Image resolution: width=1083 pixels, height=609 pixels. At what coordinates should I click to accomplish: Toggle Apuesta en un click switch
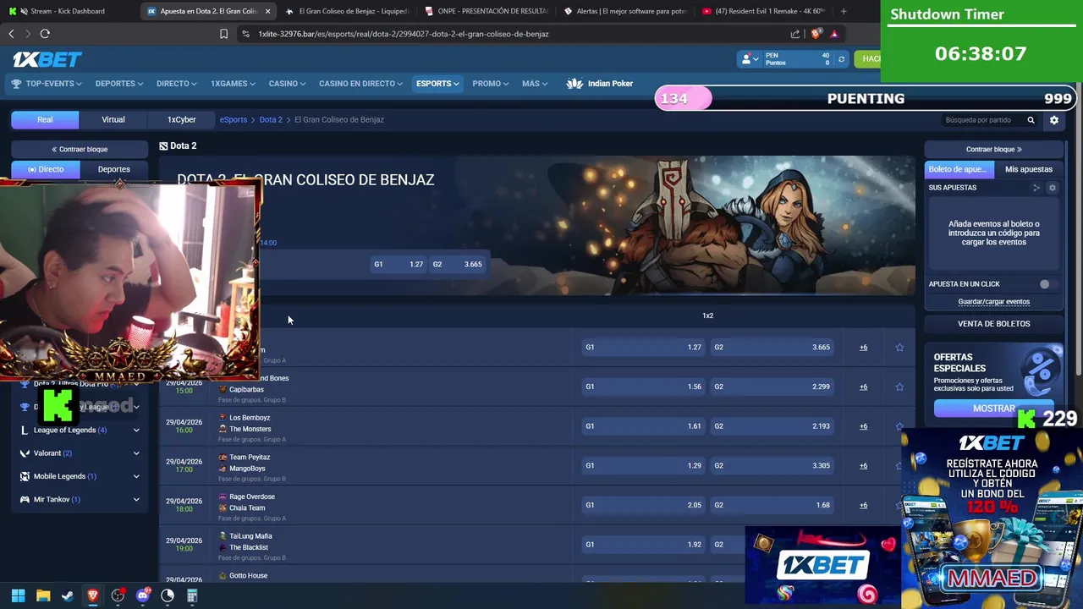coord(1048,284)
